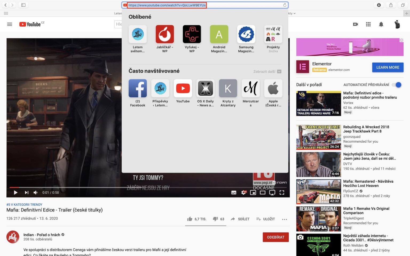The width and height of the screenshot is (410, 256).
Task: Open Mafia Definitivní edice rozbor thumbnail
Action: point(319,103)
